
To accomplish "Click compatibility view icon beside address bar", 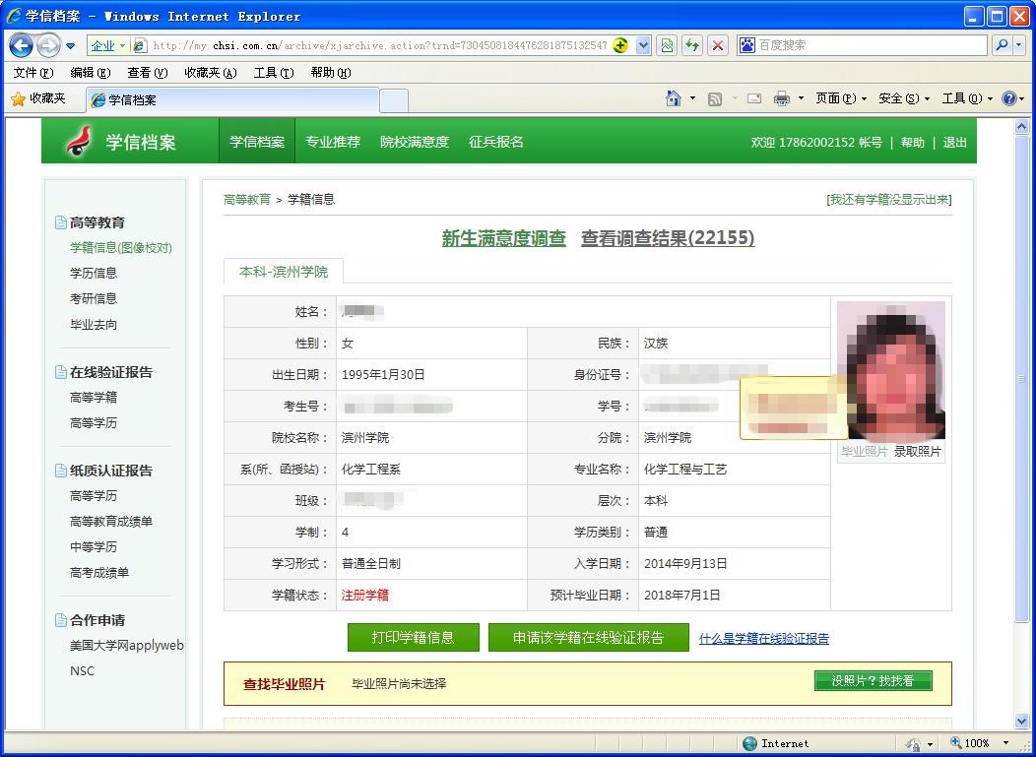I will tap(668, 45).
